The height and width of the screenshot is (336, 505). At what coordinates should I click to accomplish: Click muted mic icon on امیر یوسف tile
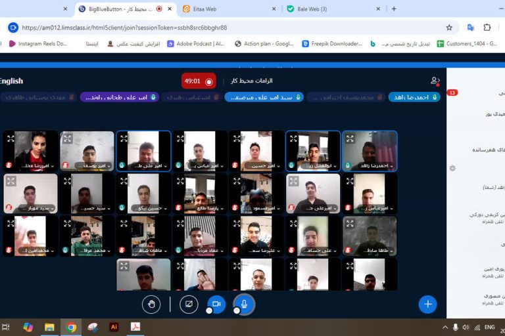pos(65,165)
